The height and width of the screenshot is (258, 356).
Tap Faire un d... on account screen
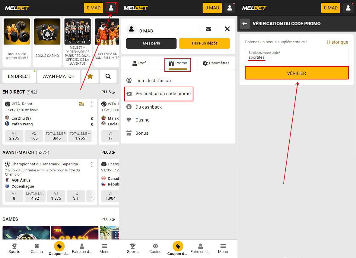point(201,248)
